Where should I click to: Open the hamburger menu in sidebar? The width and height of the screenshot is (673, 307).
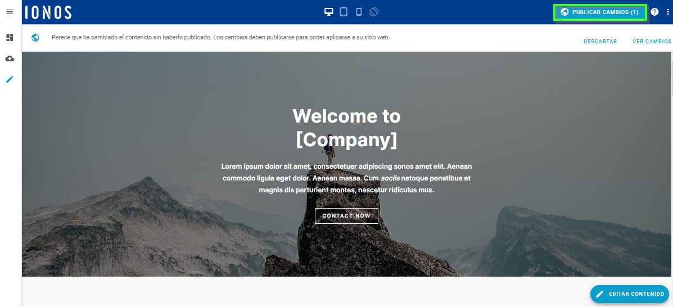pos(10,12)
